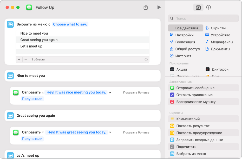242x159 pixels.
Task: Add the Показать предупреждение action
Action: pos(203,132)
